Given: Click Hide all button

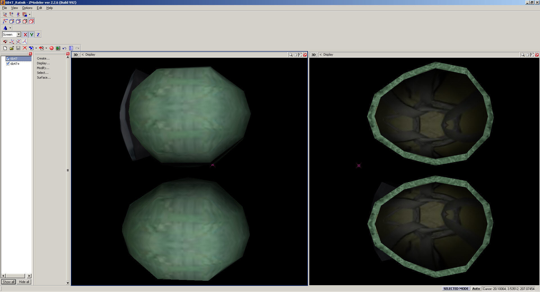Looking at the screenshot, I should 24,282.
